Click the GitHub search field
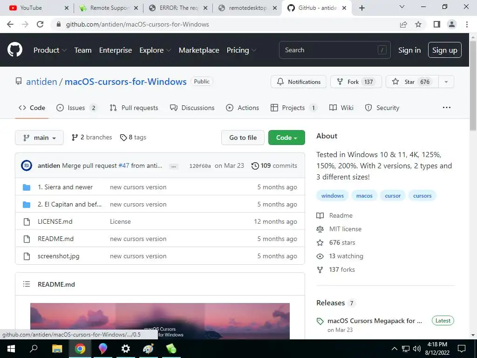 click(334, 50)
